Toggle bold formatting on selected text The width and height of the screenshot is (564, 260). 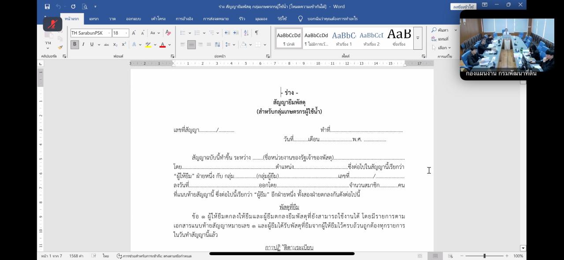point(75,44)
